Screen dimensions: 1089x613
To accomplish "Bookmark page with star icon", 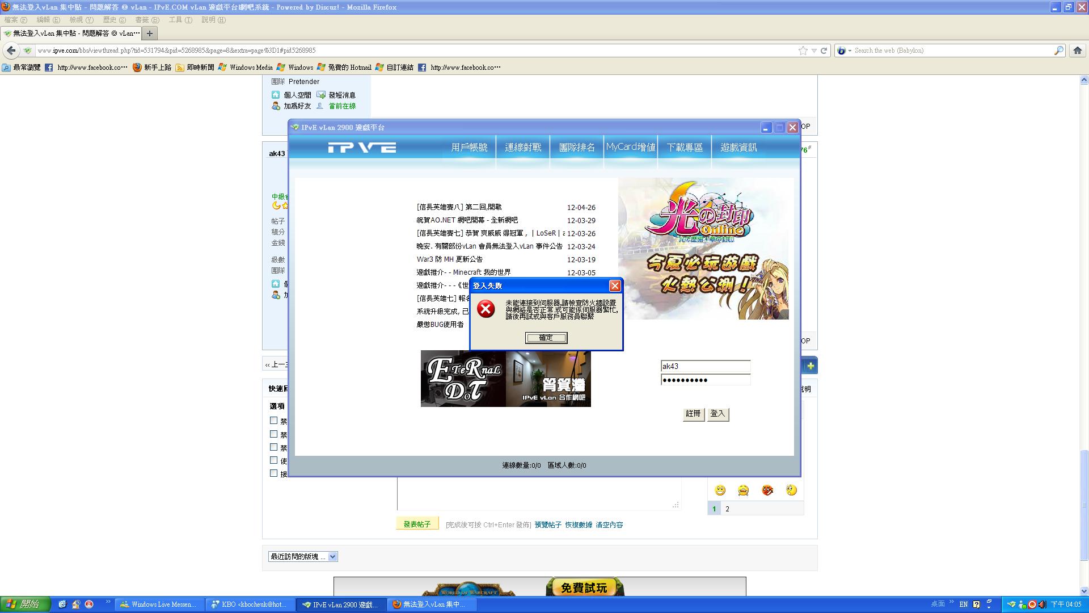I will 803,51.
